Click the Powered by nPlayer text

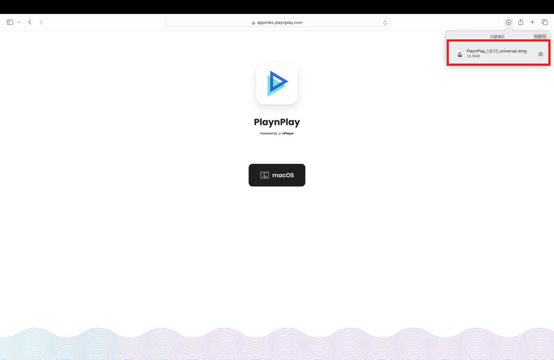[x=277, y=133]
